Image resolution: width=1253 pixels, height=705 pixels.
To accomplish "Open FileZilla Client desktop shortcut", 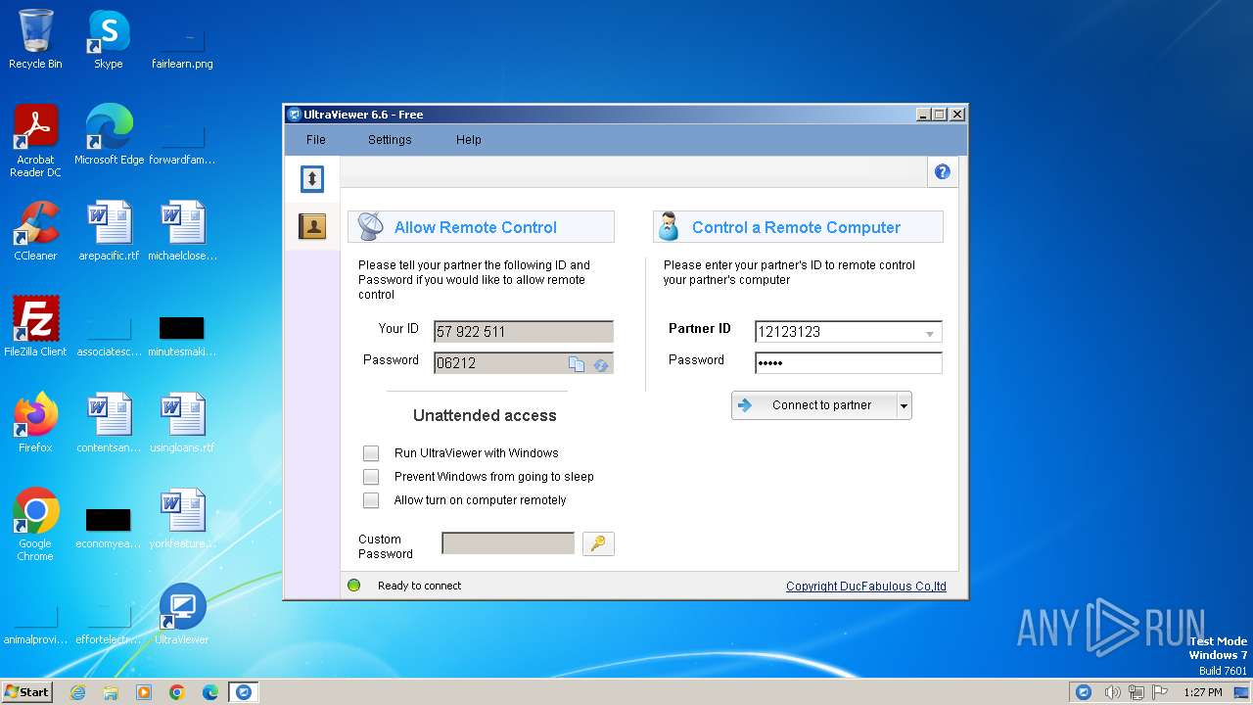I will [x=35, y=327].
